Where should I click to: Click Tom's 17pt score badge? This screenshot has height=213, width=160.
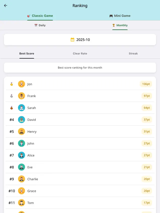click(x=147, y=203)
